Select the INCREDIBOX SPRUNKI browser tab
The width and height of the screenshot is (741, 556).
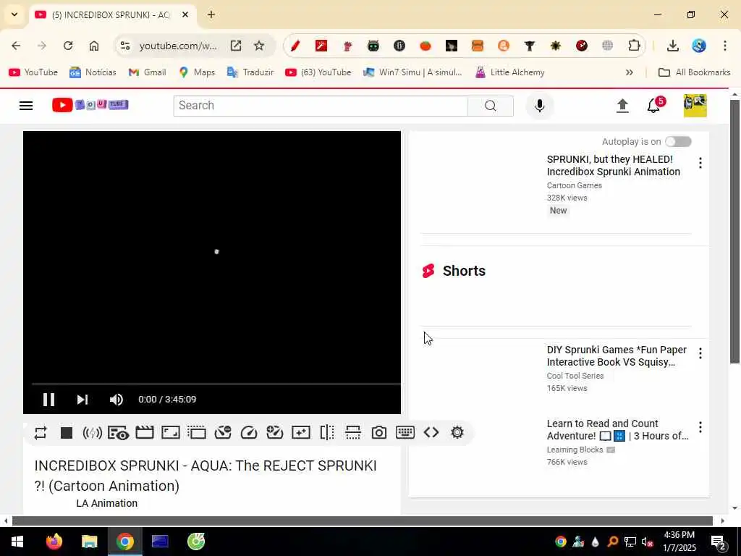click(111, 14)
